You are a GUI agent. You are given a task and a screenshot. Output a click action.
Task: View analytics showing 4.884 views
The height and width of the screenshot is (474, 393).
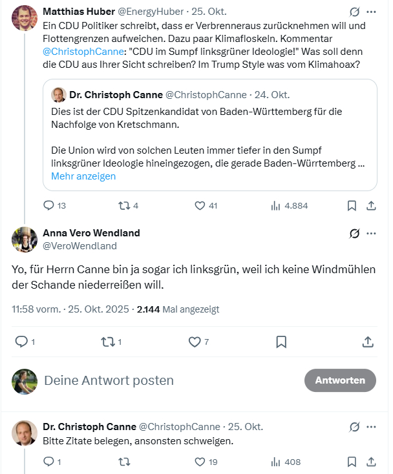(x=276, y=206)
